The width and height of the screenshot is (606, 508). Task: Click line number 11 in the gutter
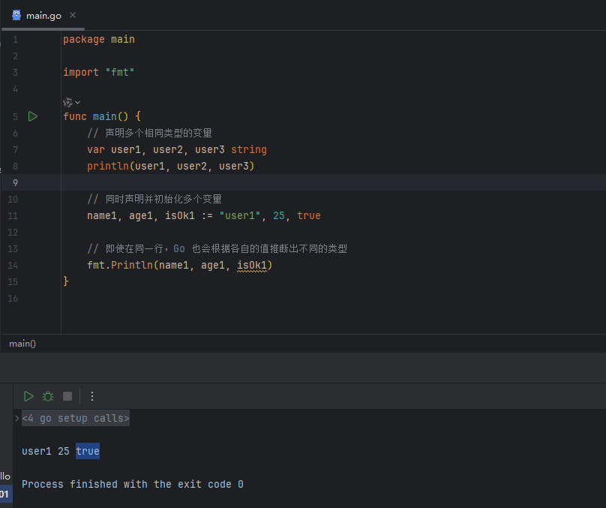point(13,215)
